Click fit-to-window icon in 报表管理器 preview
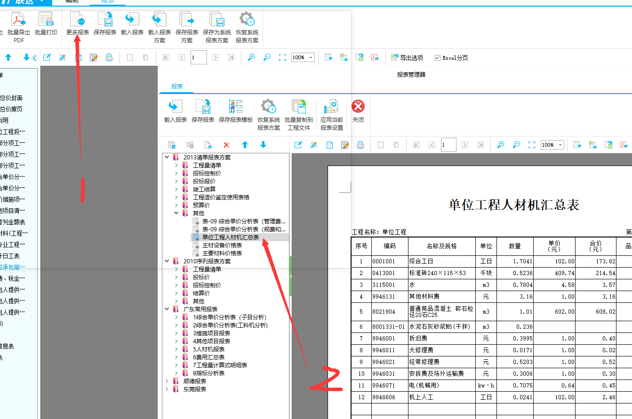Screen dimensions: 632x419 (532, 145)
